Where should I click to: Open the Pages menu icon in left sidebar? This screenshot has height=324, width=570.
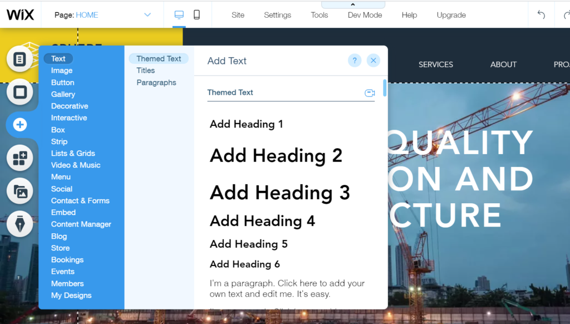click(x=20, y=59)
